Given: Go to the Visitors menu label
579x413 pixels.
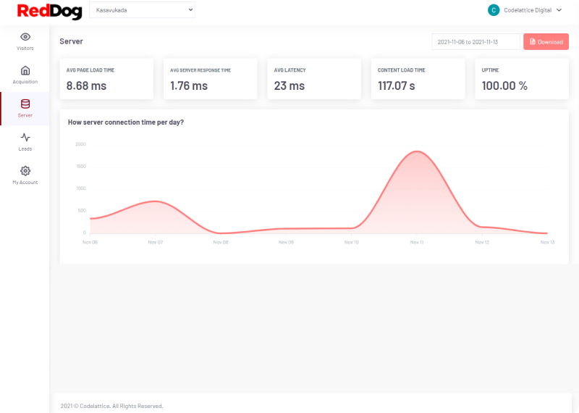Looking at the screenshot, I should tap(25, 48).
